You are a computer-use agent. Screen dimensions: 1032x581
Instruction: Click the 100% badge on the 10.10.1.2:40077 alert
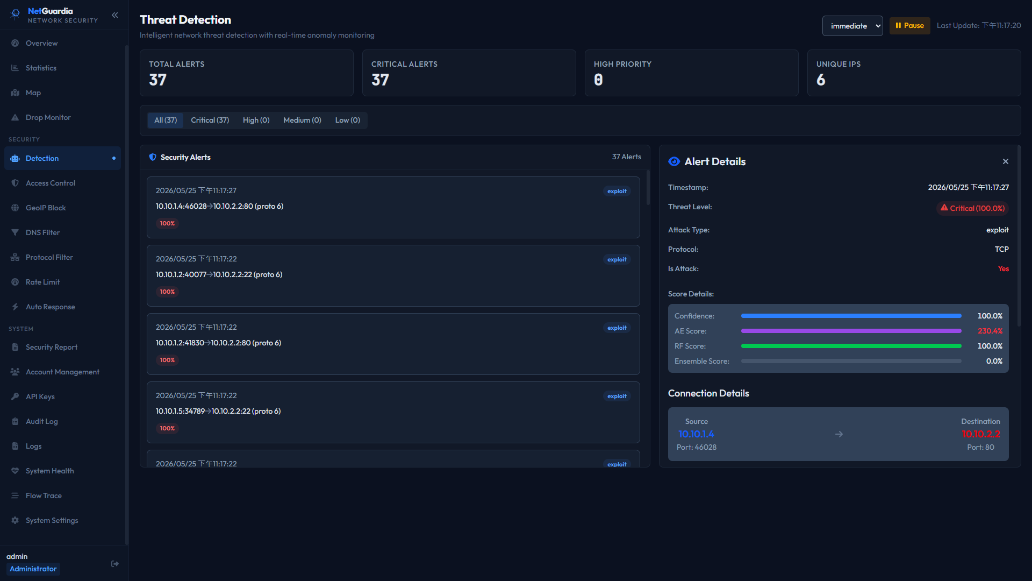click(x=167, y=292)
